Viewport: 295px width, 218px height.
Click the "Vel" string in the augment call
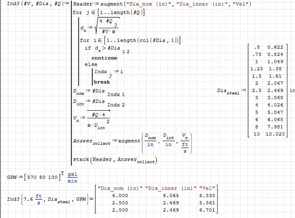pyautogui.click(x=242, y=4)
